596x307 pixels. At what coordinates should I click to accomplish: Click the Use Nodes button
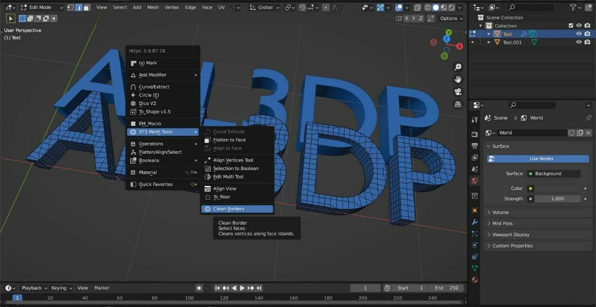point(538,159)
